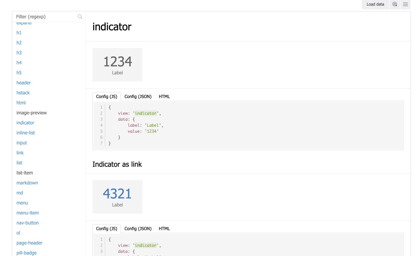Select the Config (JS) tab of second example
This screenshot has height=256, width=420.
coord(106,229)
